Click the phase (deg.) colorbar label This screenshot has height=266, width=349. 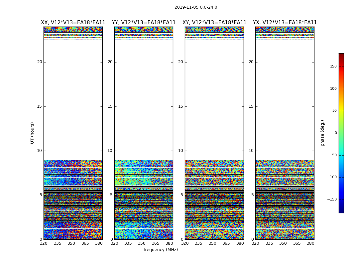pos(322,133)
